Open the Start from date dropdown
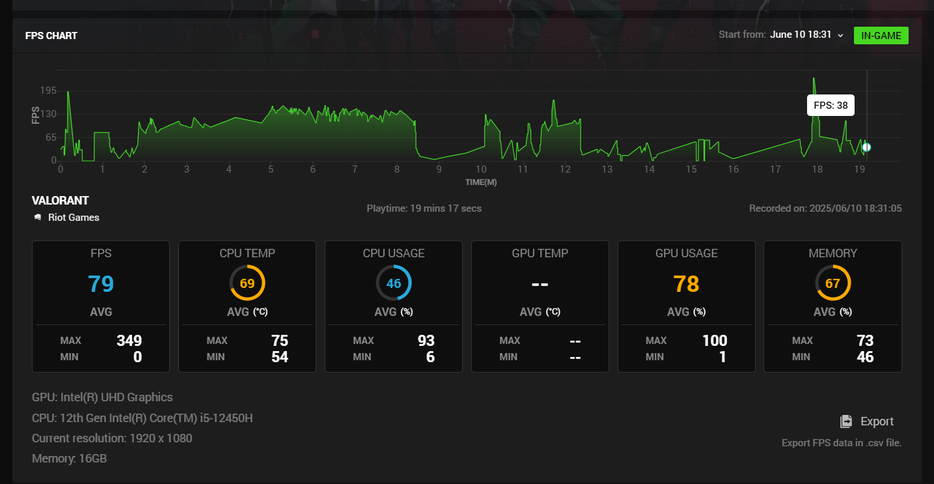This screenshot has height=484, width=934. click(806, 35)
